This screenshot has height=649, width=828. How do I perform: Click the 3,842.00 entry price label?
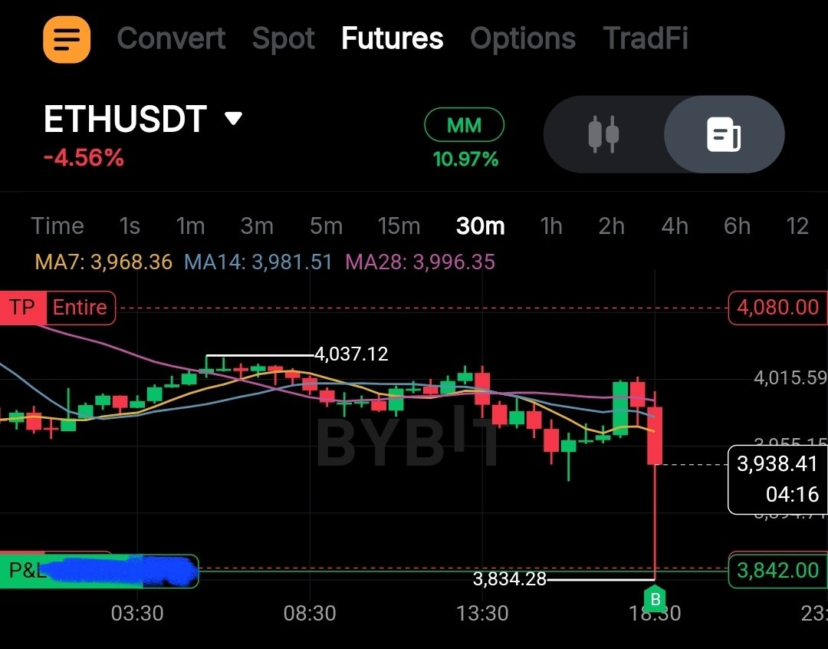click(777, 570)
